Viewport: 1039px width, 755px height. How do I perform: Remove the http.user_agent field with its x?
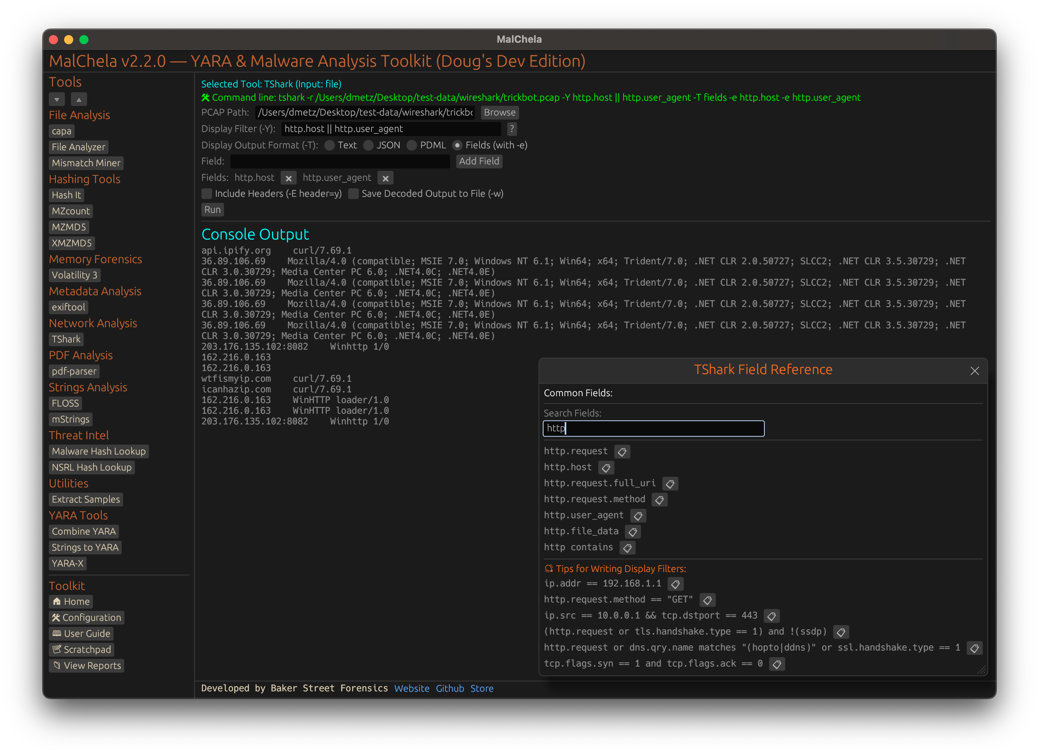pyautogui.click(x=385, y=178)
